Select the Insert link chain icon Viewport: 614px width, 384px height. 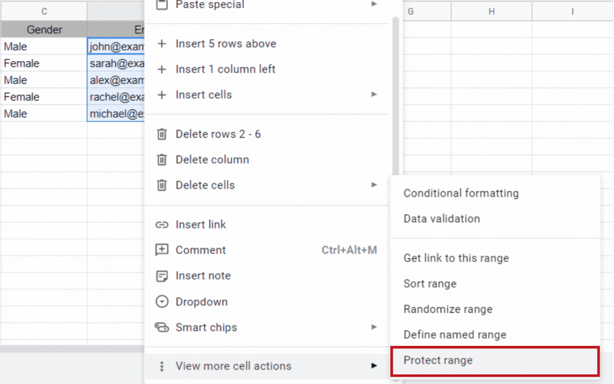point(162,224)
